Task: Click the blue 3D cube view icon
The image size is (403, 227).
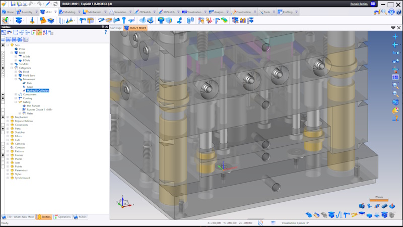Action: tap(395, 102)
